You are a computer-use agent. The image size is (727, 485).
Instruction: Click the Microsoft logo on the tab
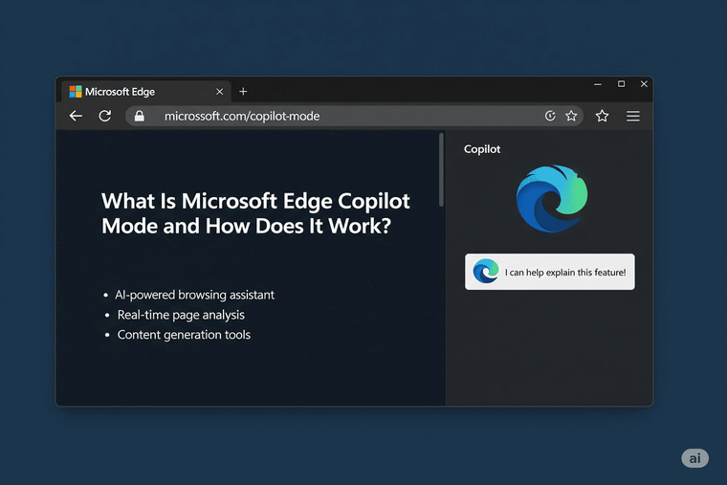tap(75, 92)
